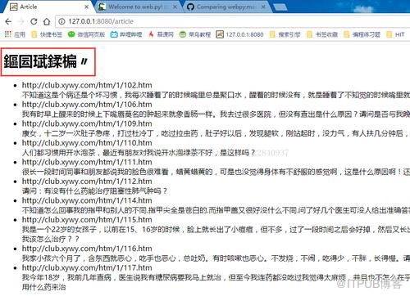Open the 快捷书签 bookmark folder

point(47,34)
